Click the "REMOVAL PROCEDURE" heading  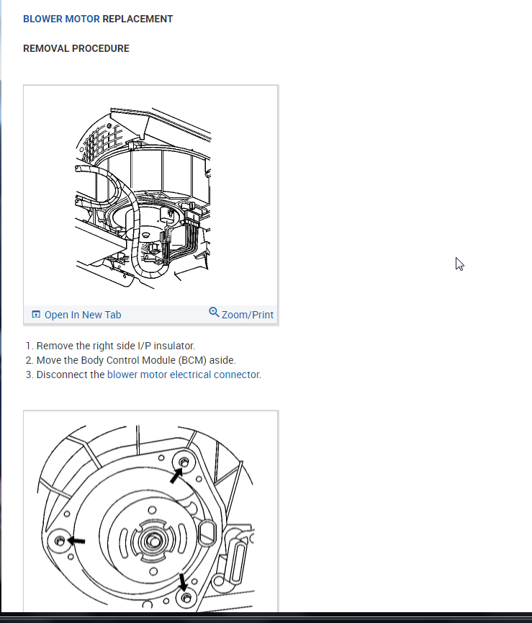76,48
